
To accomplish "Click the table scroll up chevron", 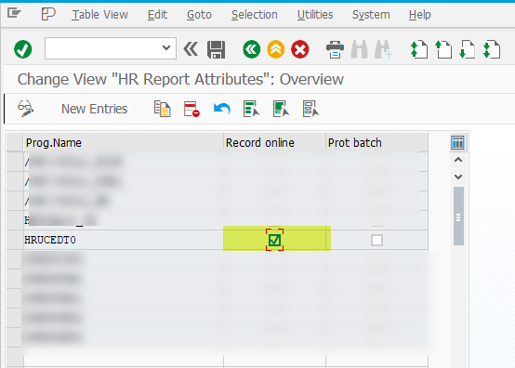I will pos(458,160).
